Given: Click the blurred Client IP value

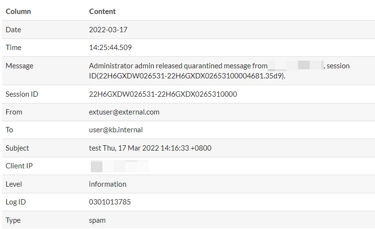Looking at the screenshot, I should pyautogui.click(x=119, y=166).
